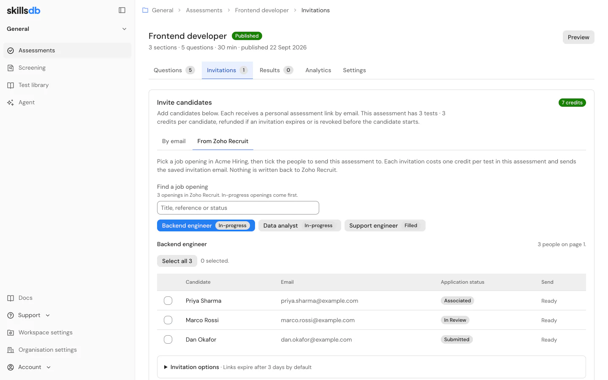Go to Assessments in the breadcrumb
608x380 pixels.
[x=204, y=10]
